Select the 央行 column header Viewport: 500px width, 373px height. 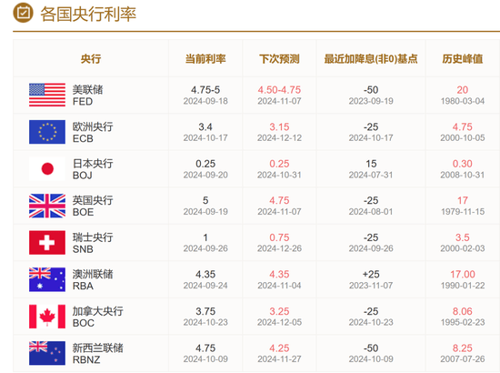[91, 59]
